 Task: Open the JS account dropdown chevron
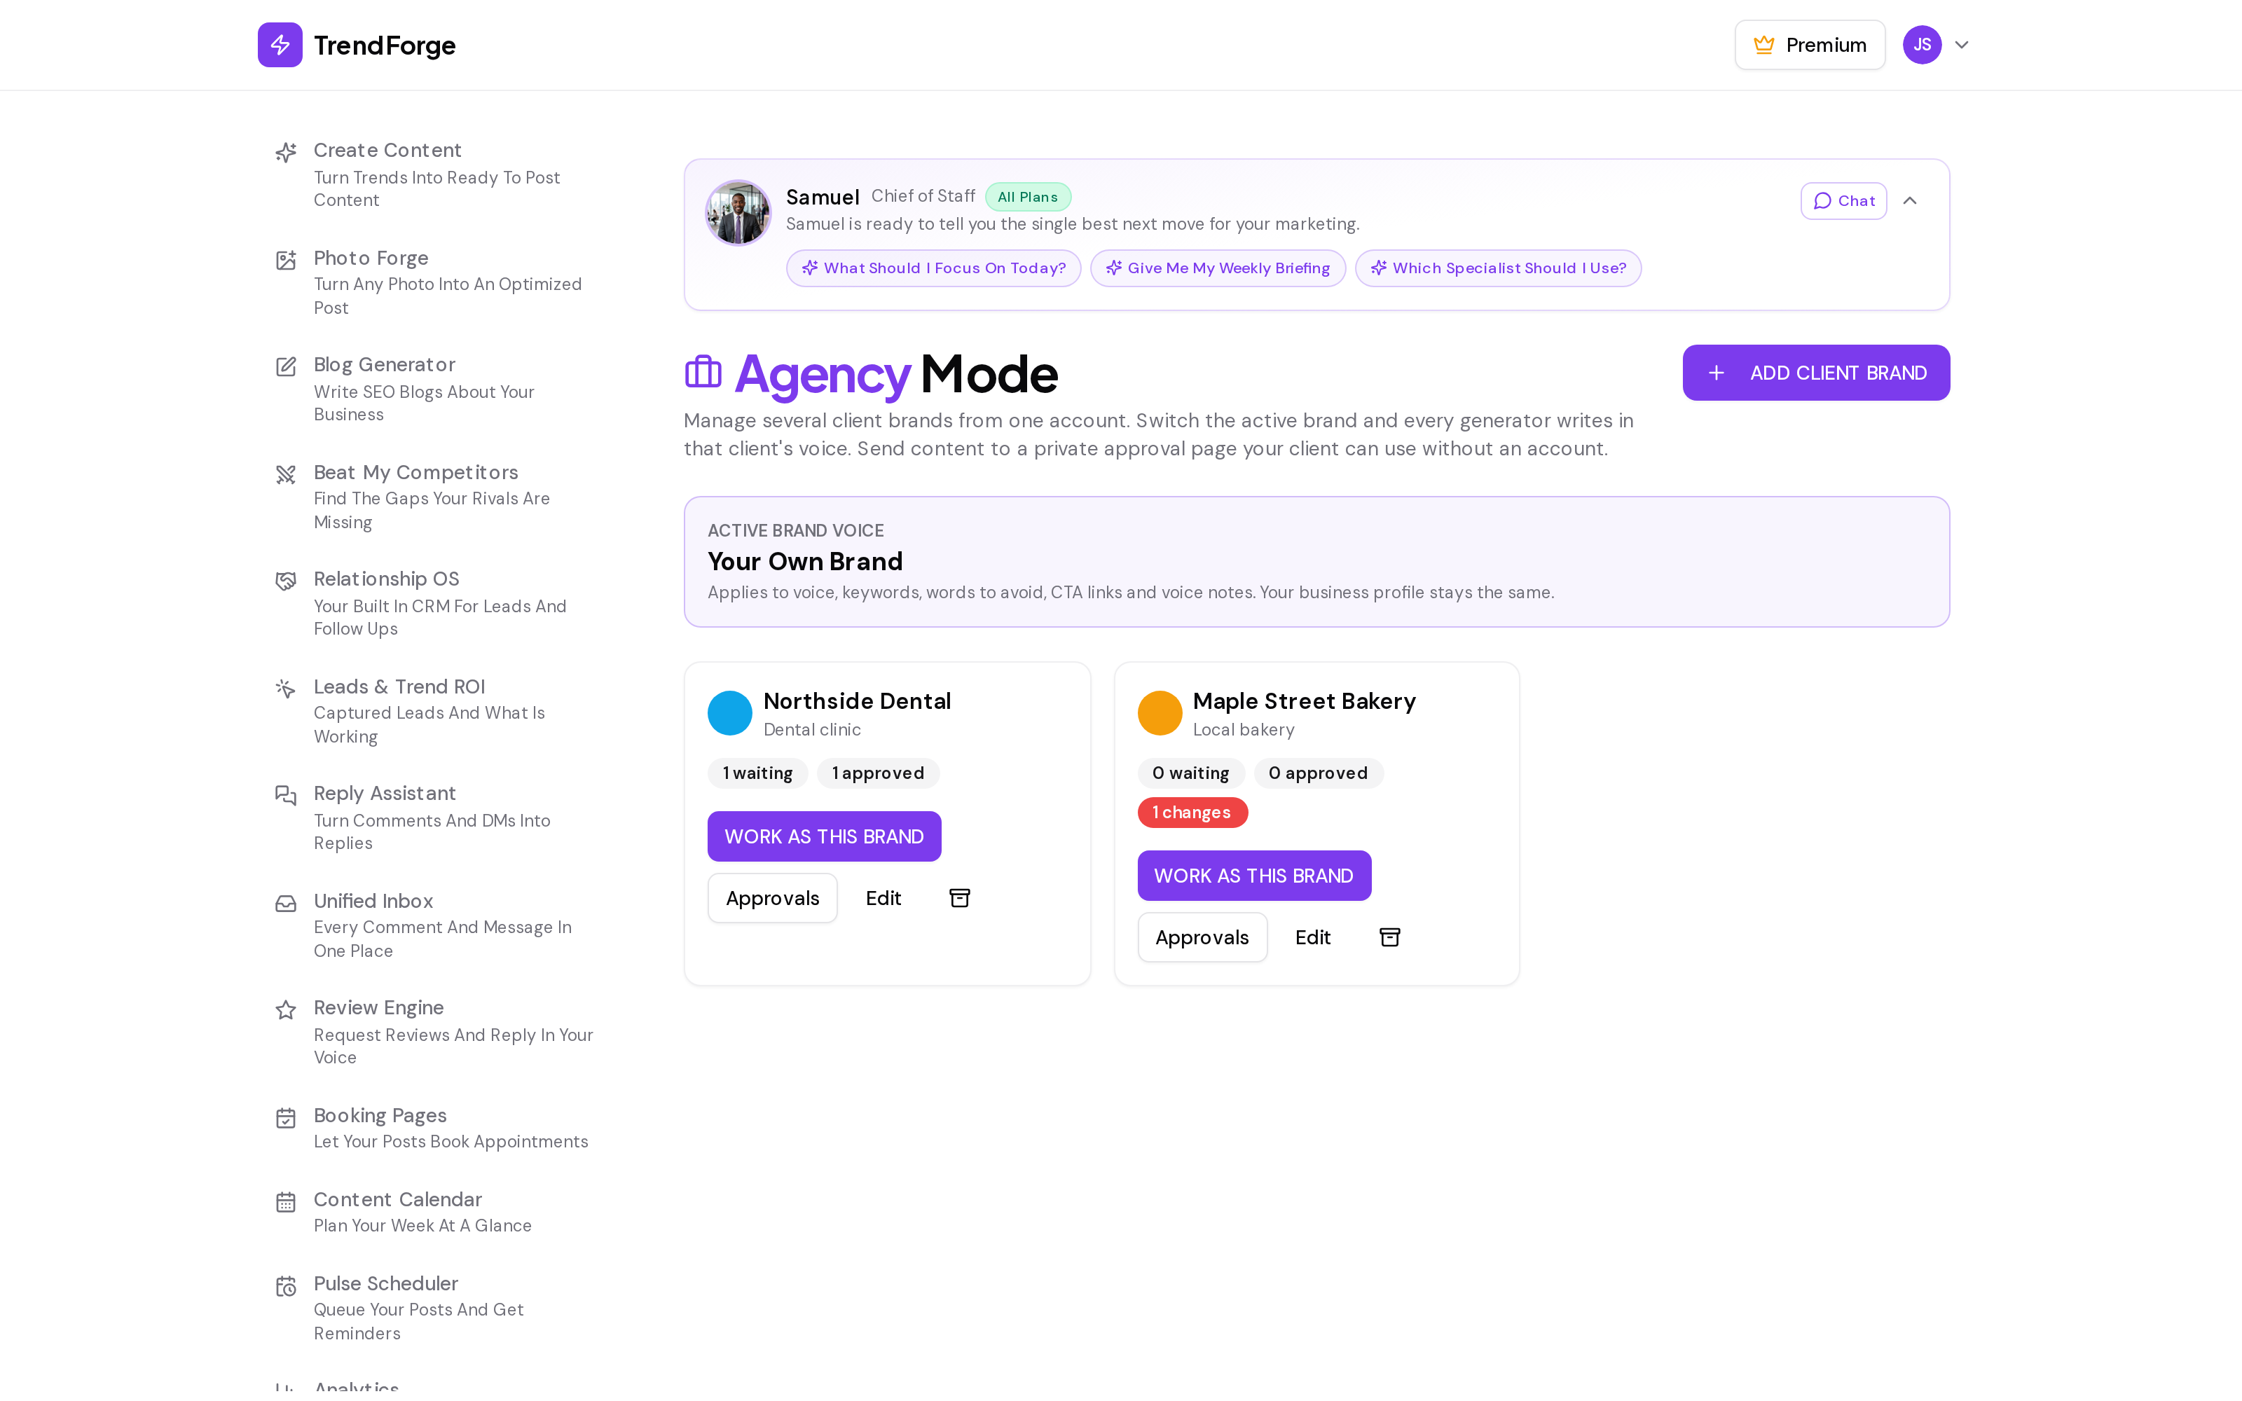pyautogui.click(x=1961, y=44)
